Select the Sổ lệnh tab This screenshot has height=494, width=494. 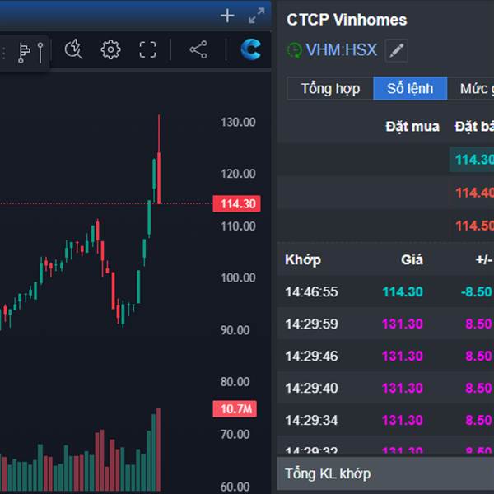(409, 89)
